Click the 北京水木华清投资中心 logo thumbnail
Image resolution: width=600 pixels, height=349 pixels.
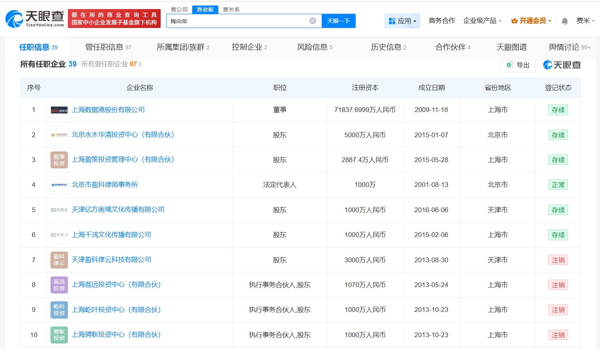[x=59, y=135]
